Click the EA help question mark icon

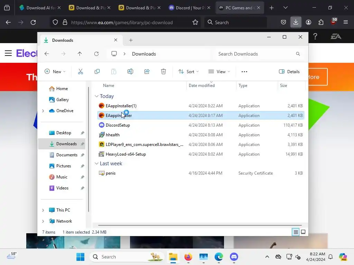pos(315,37)
